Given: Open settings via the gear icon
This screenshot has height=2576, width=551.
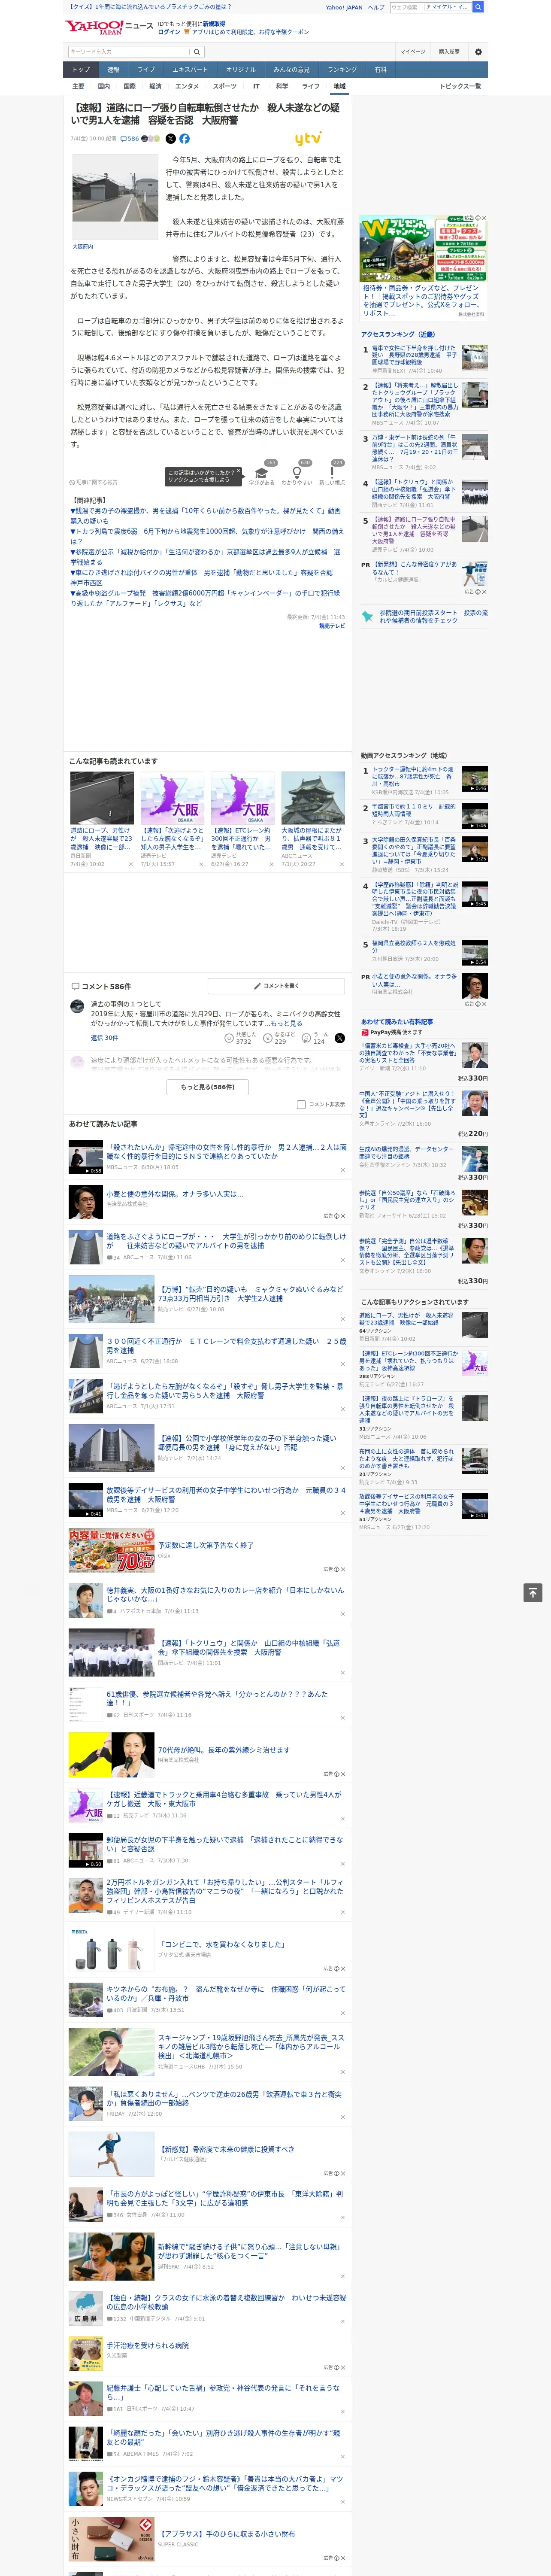Looking at the screenshot, I should pos(478,52).
